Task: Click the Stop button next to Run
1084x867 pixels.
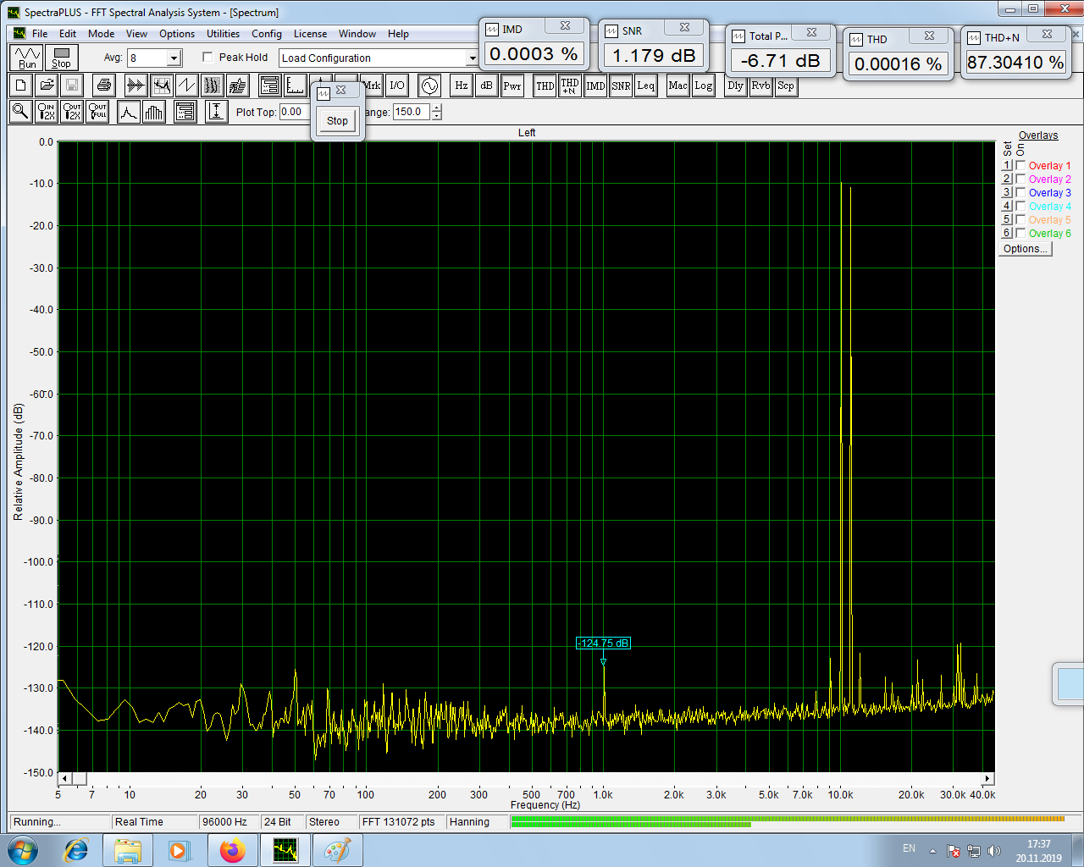Action: pos(61,58)
